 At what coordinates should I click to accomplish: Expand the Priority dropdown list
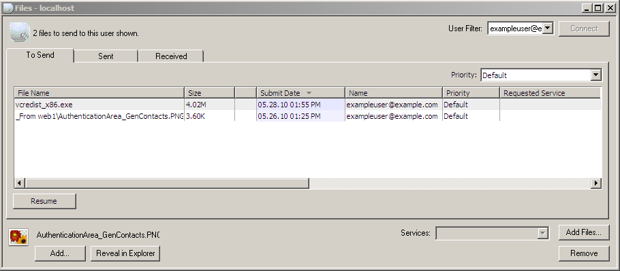coord(596,75)
